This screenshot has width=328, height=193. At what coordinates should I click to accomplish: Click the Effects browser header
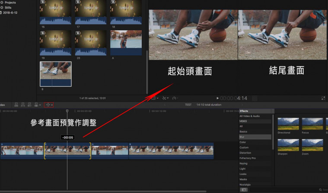pyautogui.click(x=256, y=111)
